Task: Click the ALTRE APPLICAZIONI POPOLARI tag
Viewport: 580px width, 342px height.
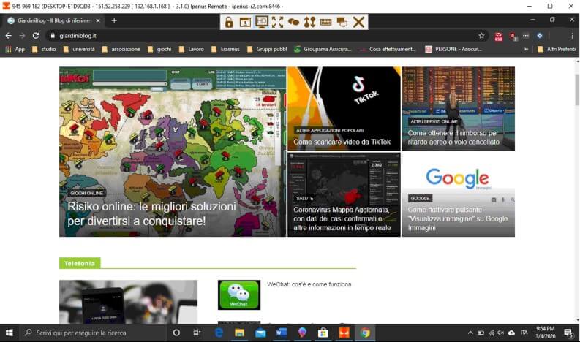Action: 330,131
